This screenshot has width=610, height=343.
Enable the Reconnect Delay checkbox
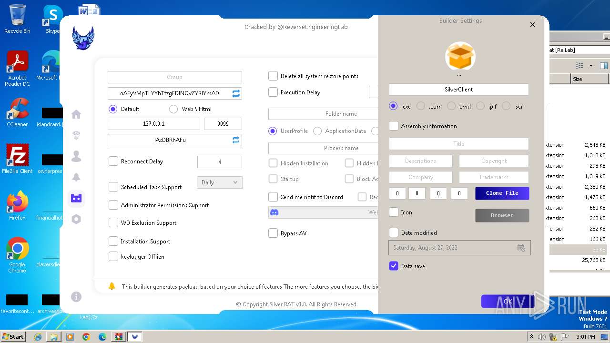[113, 161]
